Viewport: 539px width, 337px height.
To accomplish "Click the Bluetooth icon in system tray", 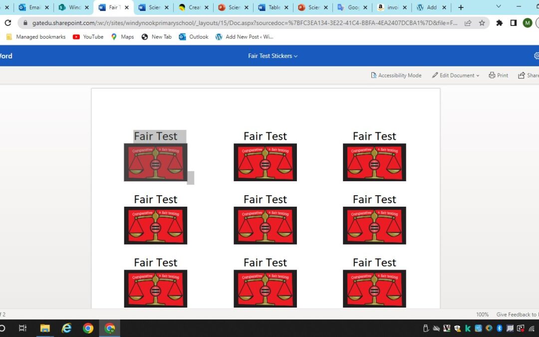I will [x=499, y=328].
